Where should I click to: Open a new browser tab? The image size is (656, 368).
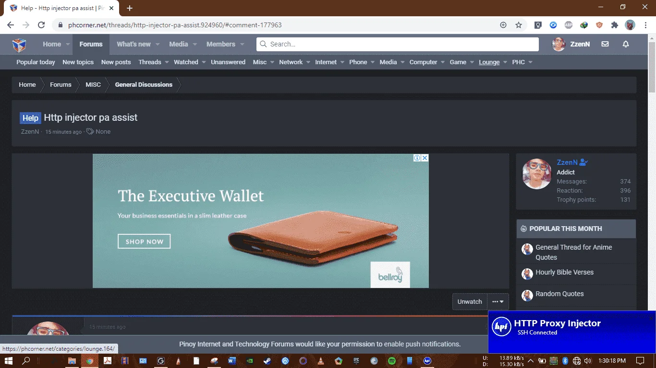[130, 8]
